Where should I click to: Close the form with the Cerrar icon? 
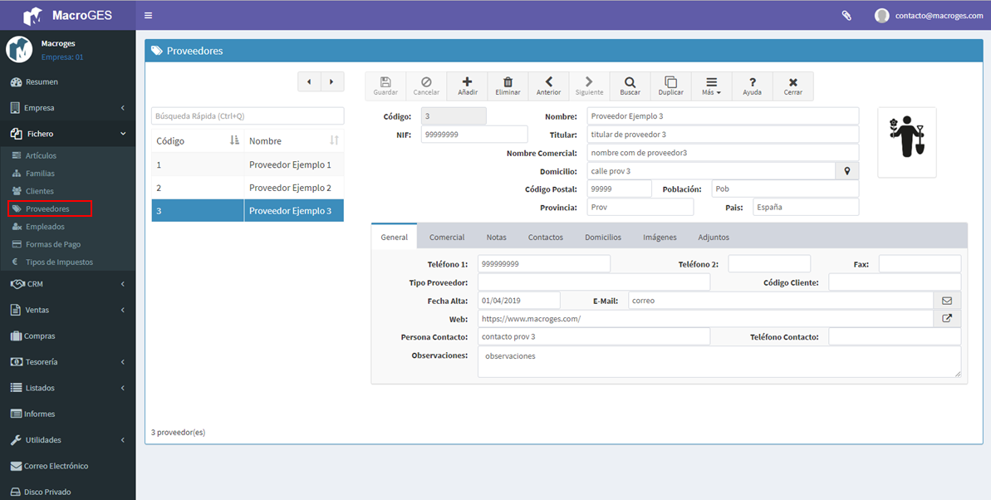coord(793,86)
